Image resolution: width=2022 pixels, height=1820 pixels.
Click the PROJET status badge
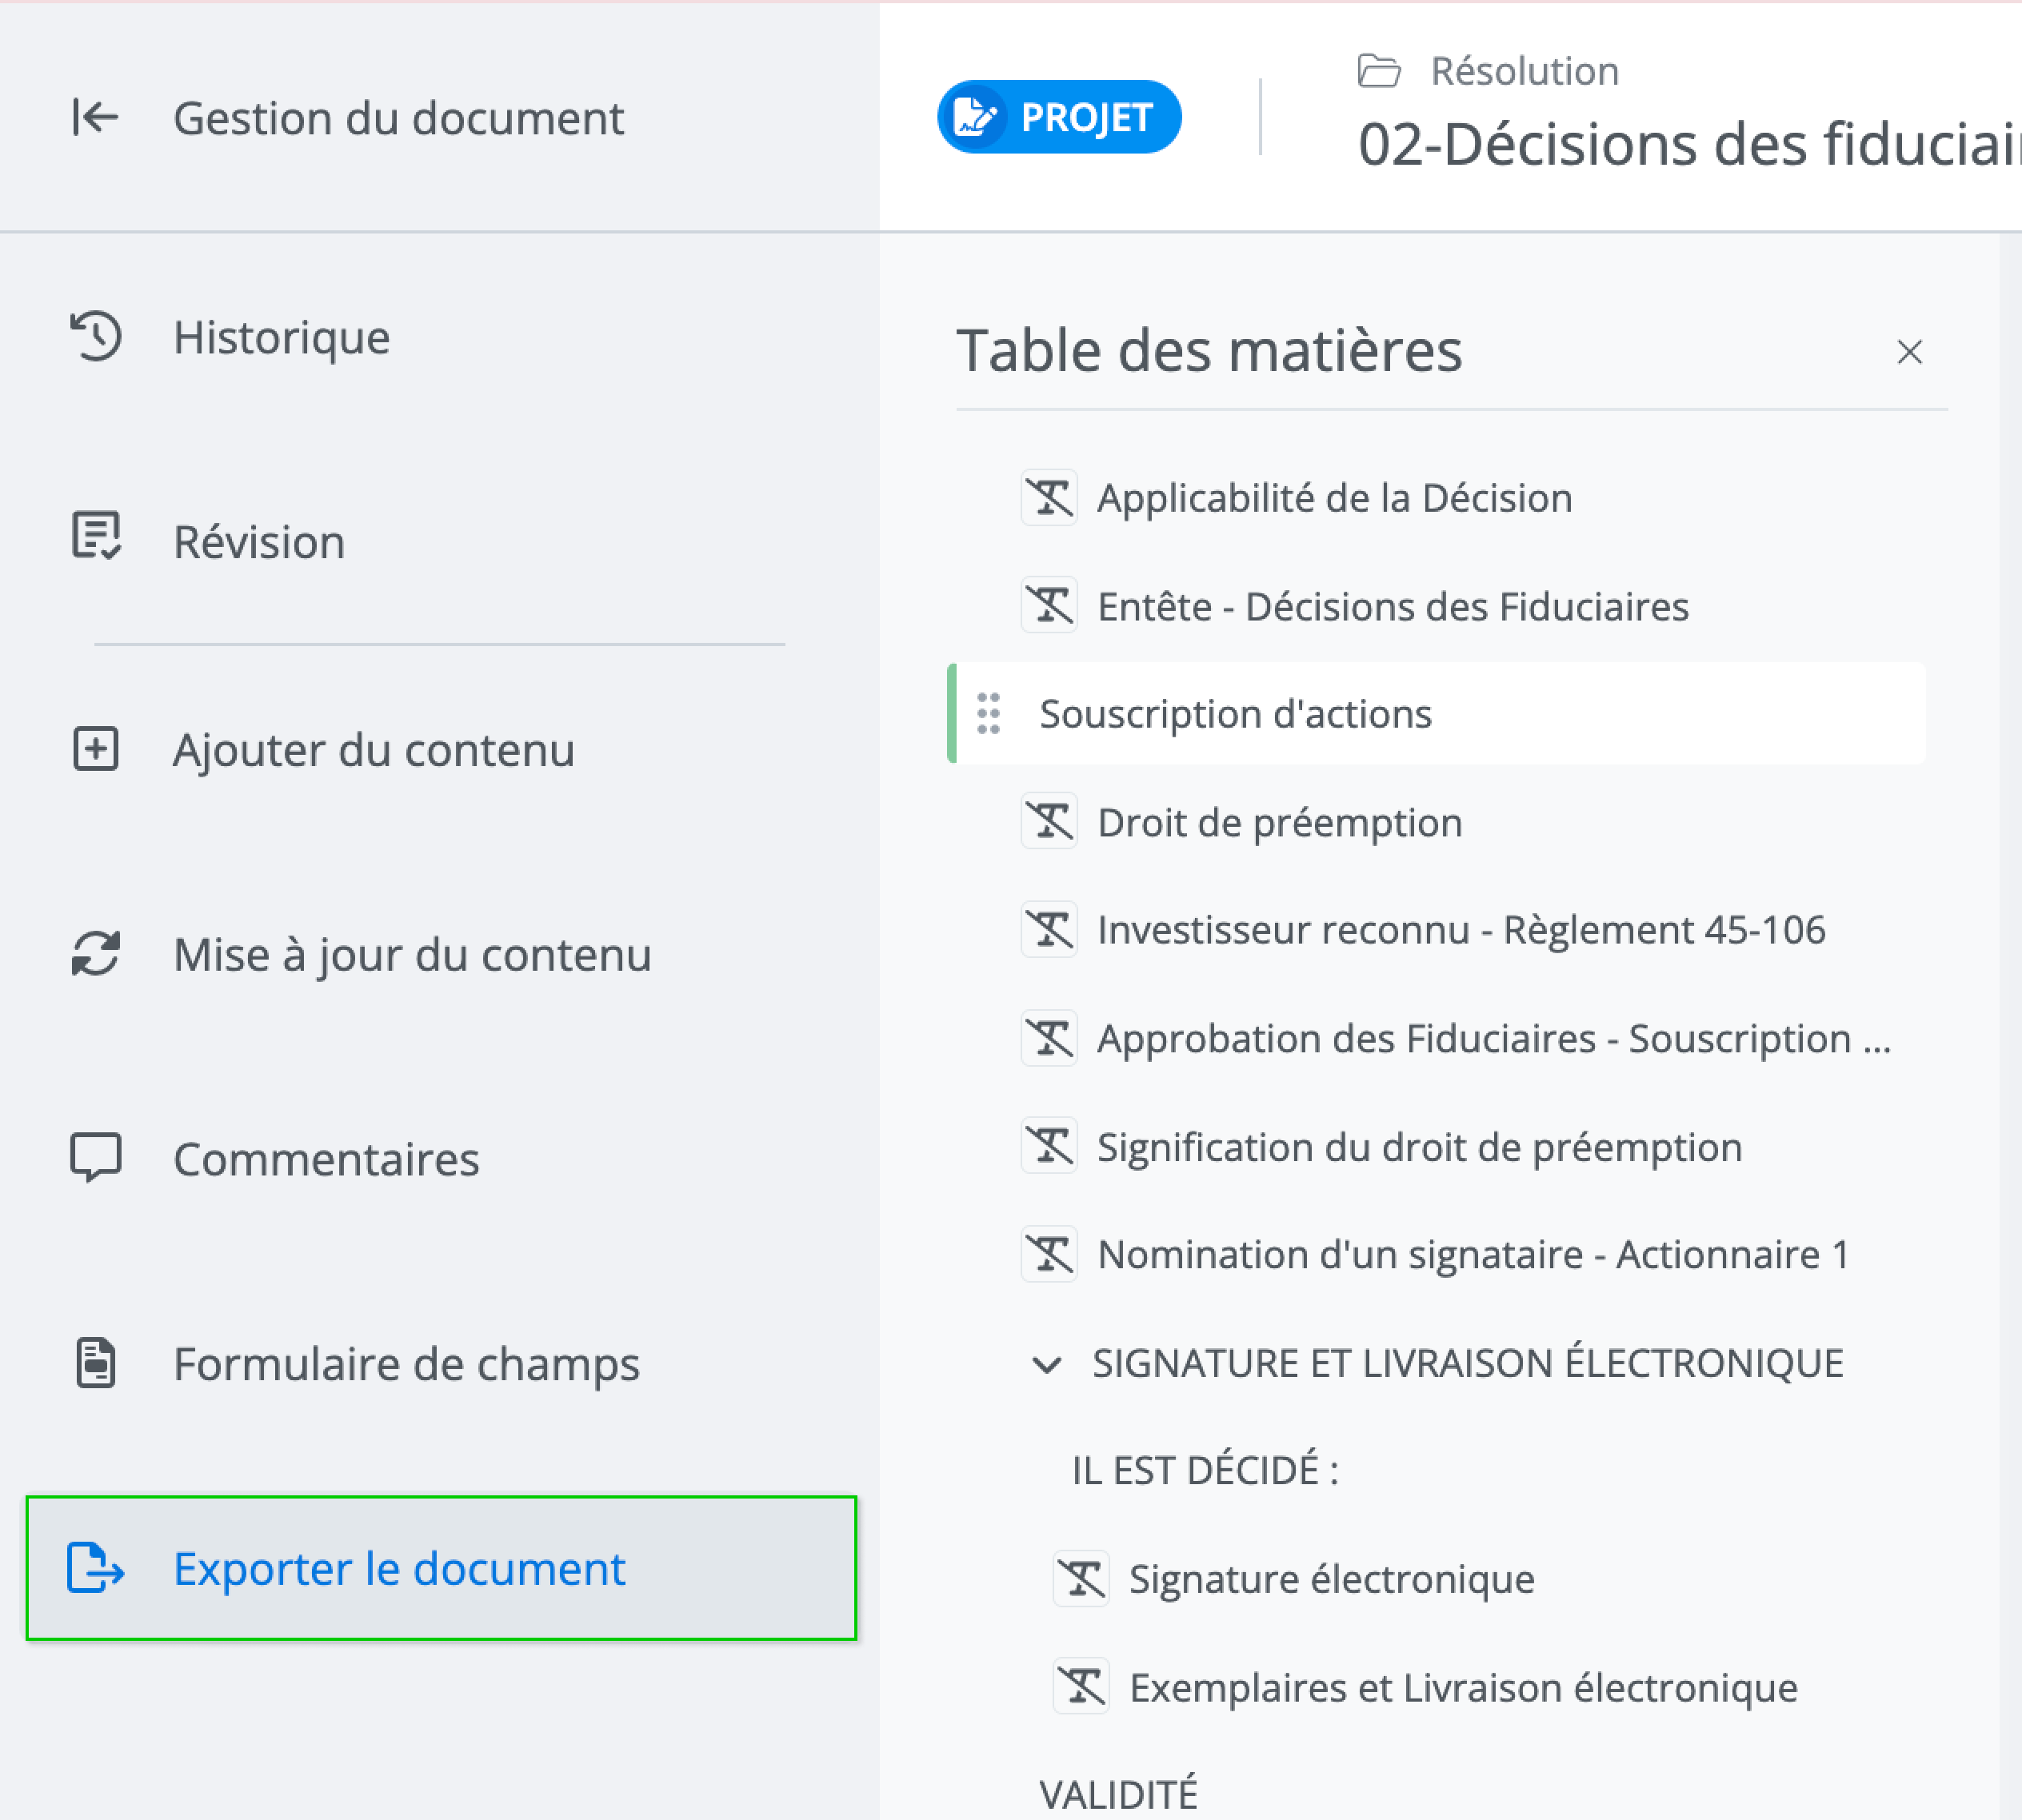(x=1059, y=117)
